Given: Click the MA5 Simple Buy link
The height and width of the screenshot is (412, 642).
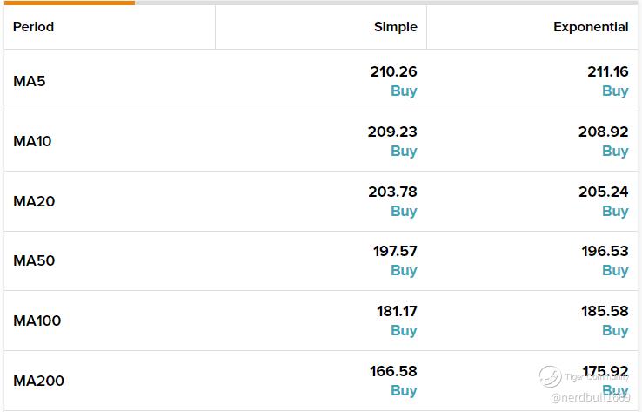Looking at the screenshot, I should click(404, 91).
